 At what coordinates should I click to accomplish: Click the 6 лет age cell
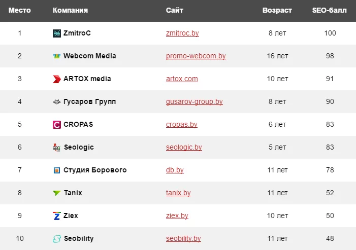pyautogui.click(x=277, y=124)
